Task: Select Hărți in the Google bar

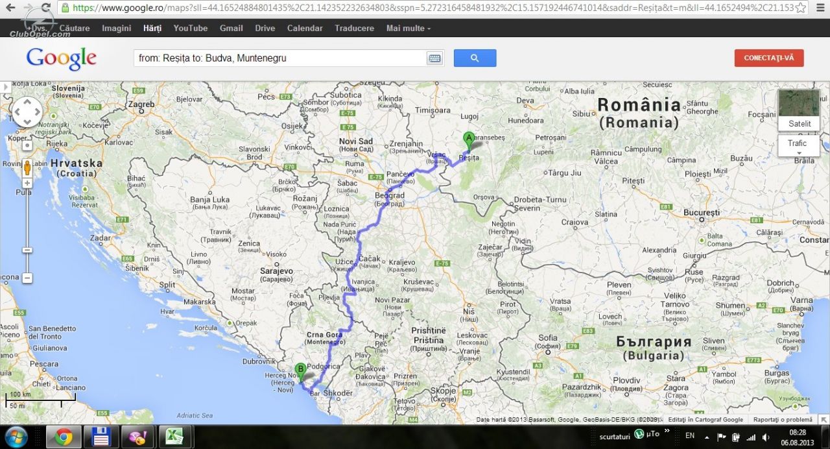Action: (152, 29)
